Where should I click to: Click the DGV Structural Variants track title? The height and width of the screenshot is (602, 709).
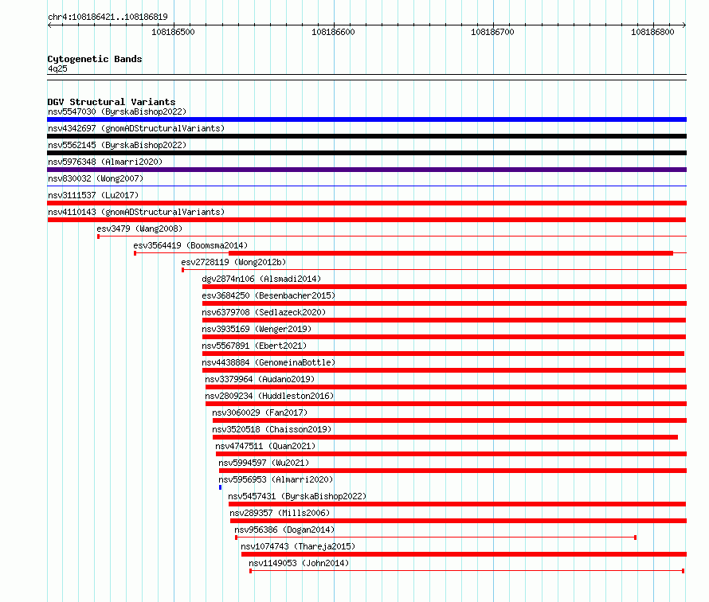112,102
